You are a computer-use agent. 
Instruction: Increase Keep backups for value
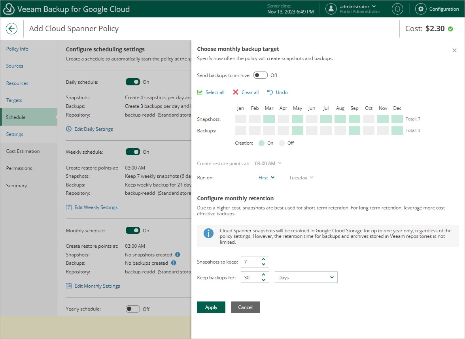(x=263, y=275)
